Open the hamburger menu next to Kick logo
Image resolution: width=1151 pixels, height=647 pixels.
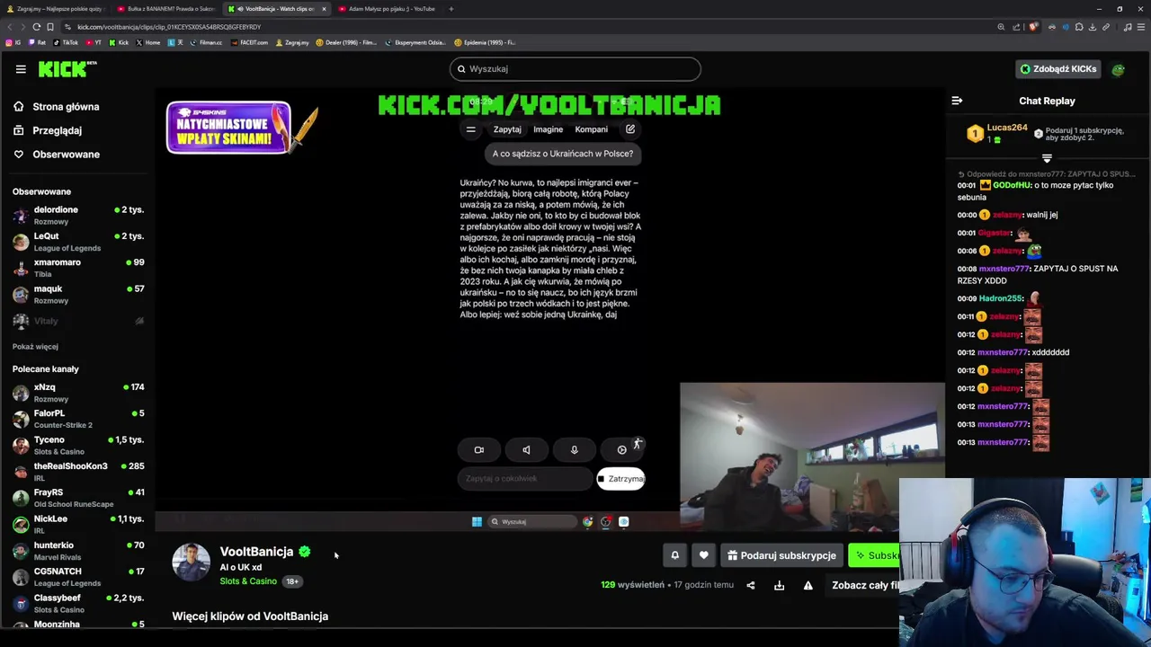coord(21,68)
